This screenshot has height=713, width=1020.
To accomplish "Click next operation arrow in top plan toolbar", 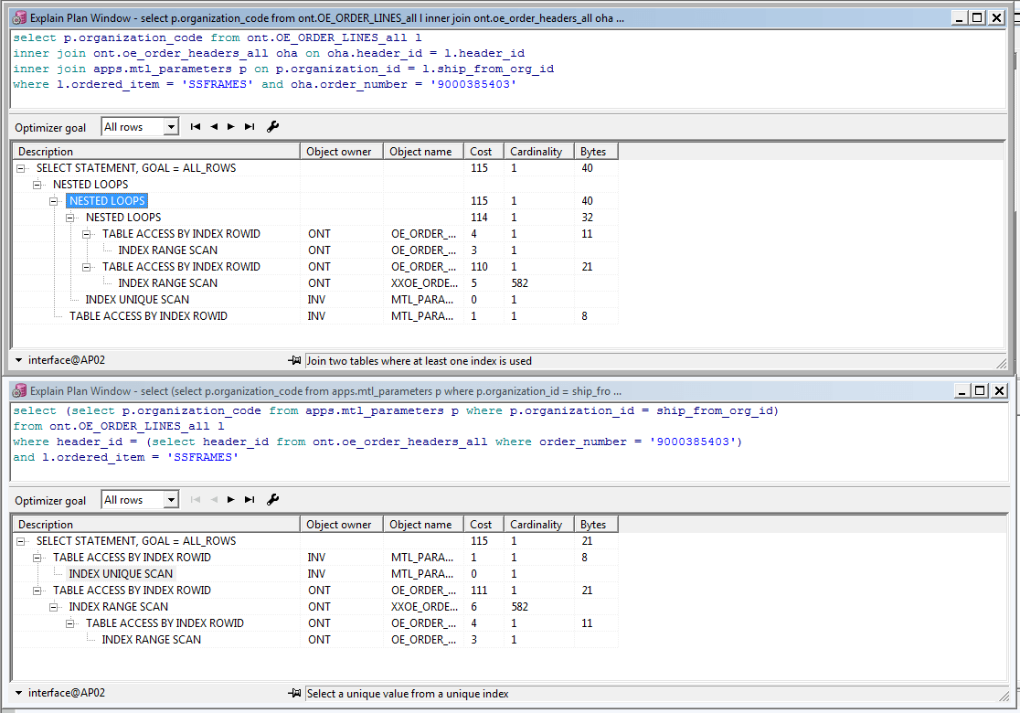I will (231, 127).
